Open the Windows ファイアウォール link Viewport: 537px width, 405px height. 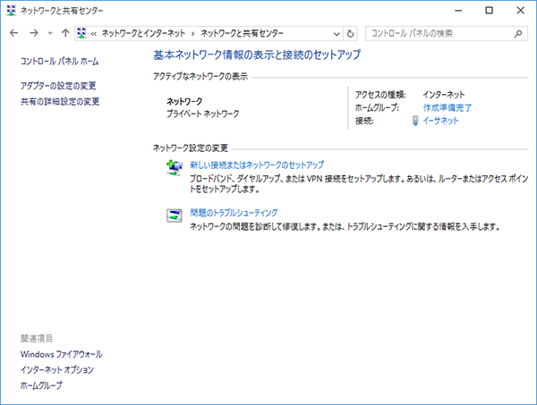[61, 354]
